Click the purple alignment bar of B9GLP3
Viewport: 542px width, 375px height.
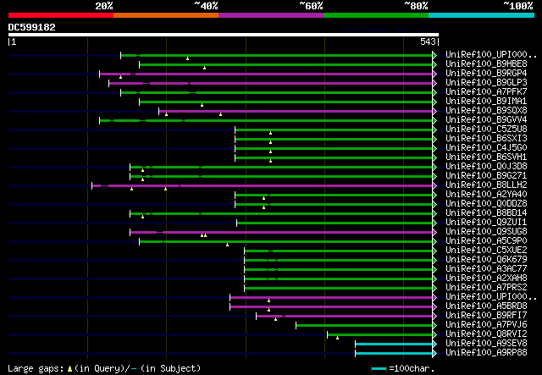(271, 83)
